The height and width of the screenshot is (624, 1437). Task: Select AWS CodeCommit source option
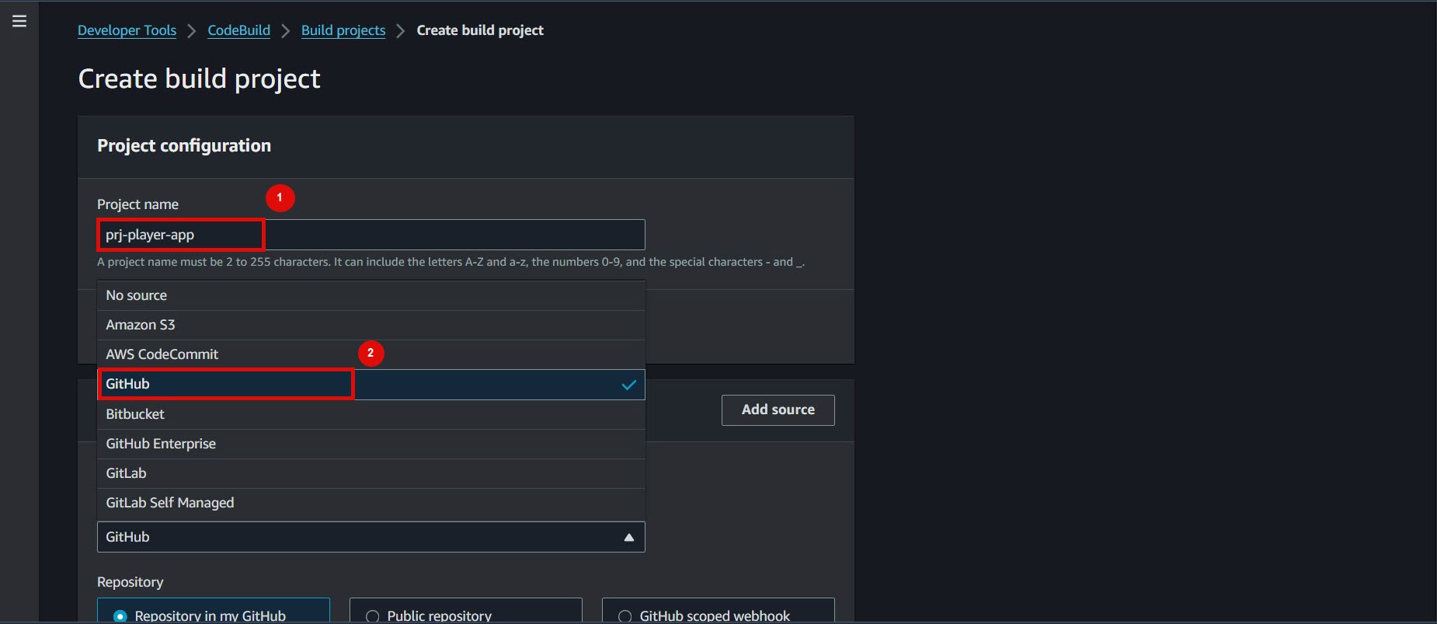[371, 354]
